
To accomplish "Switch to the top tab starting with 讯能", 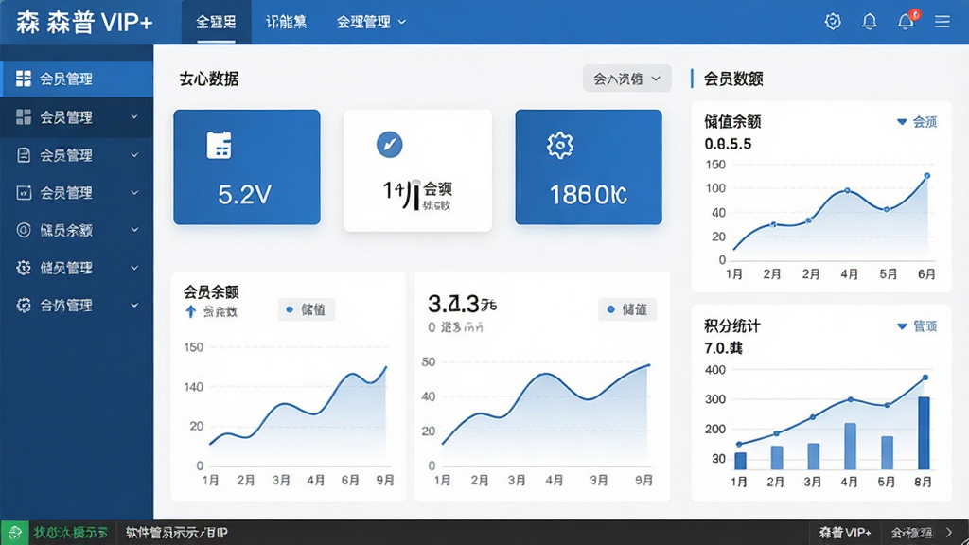I will point(286,23).
